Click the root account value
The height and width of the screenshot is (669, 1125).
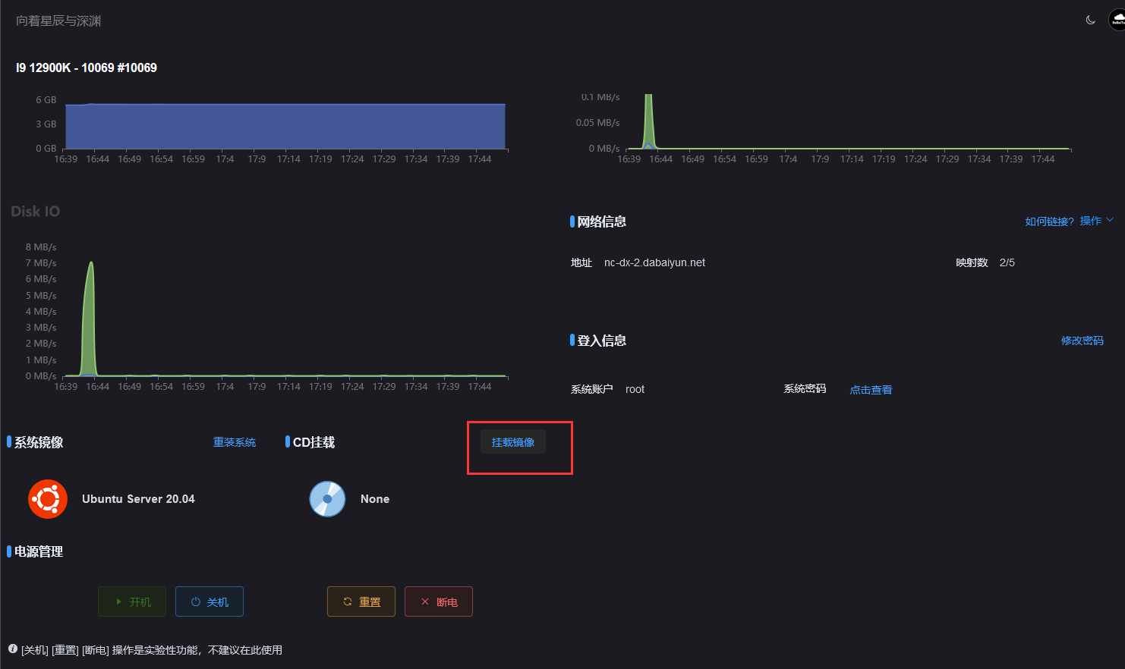(635, 389)
